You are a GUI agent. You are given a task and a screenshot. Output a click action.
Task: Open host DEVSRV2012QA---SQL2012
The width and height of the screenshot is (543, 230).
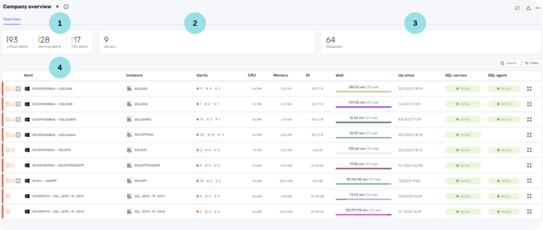(52, 150)
